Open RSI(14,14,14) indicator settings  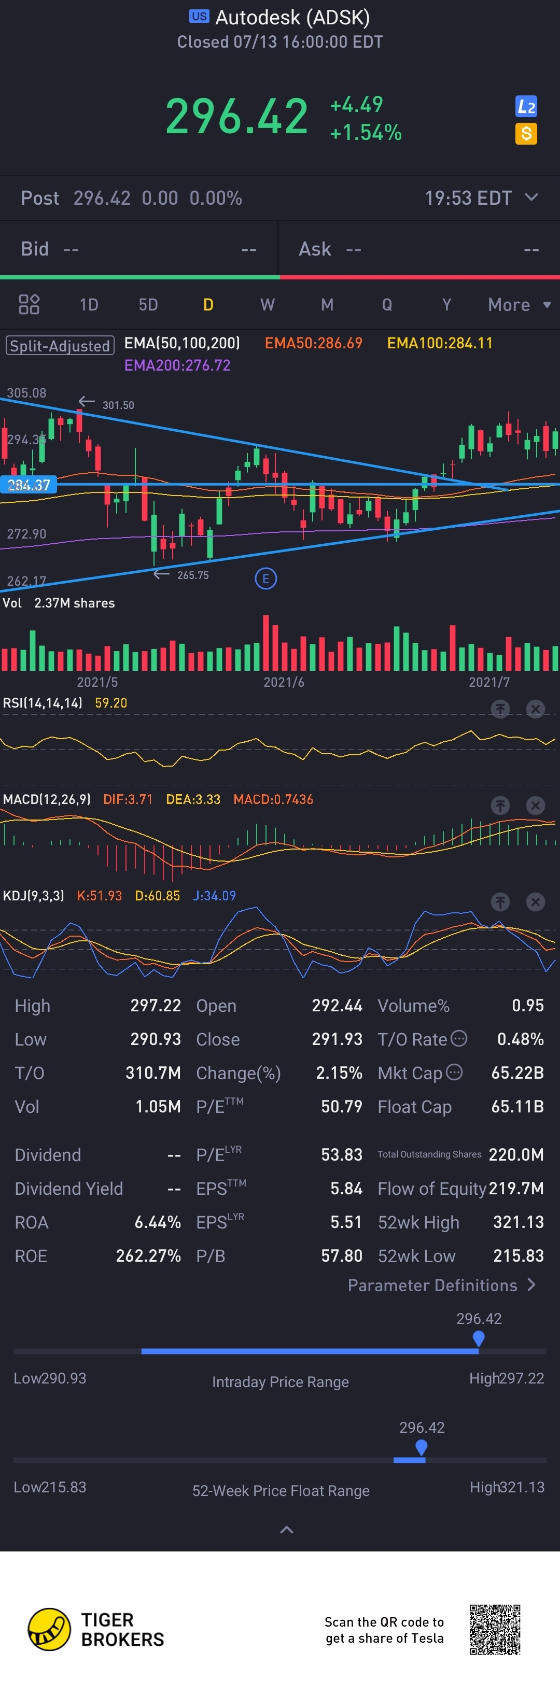[43, 703]
